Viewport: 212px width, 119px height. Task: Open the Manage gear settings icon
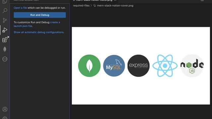coord(5,118)
